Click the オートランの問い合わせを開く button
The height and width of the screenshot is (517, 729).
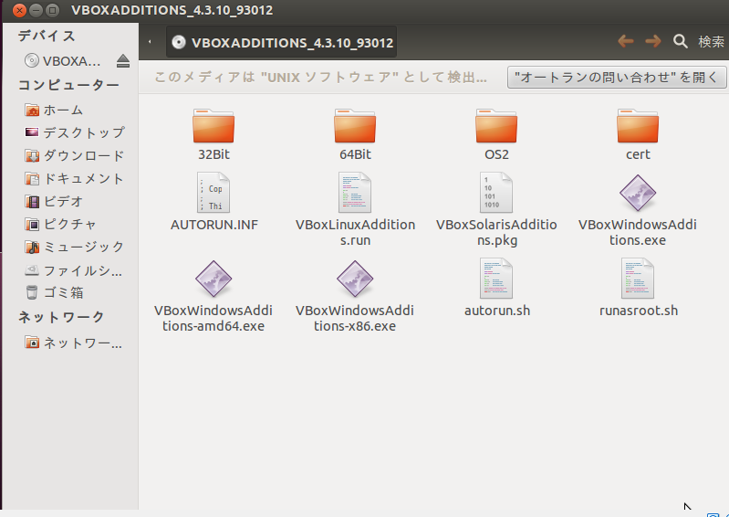coord(616,78)
